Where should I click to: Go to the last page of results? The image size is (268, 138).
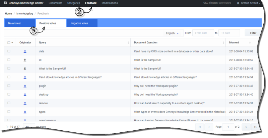pos(255,127)
